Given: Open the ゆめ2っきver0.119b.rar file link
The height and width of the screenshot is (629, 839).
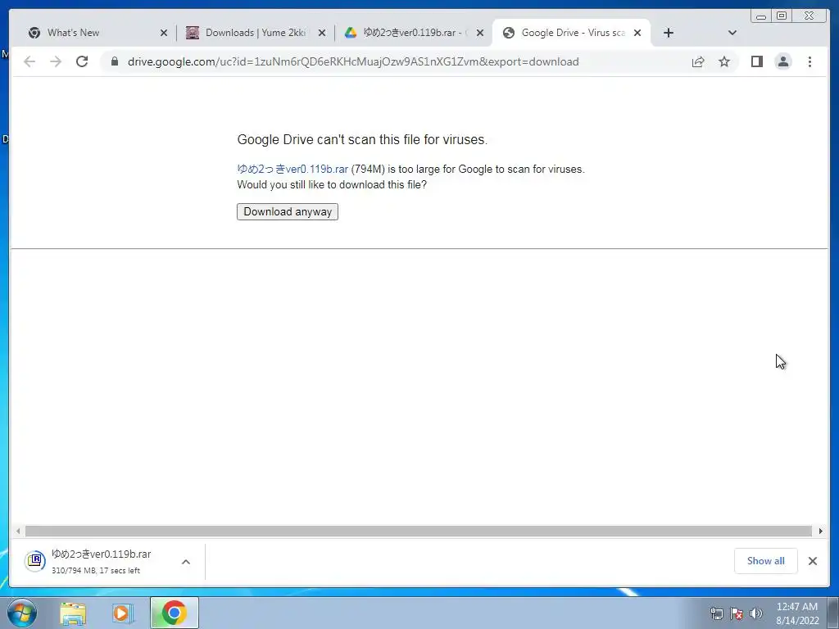Looking at the screenshot, I should click(293, 169).
